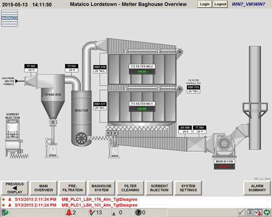Select the TT-501 temperature tag

200,130
